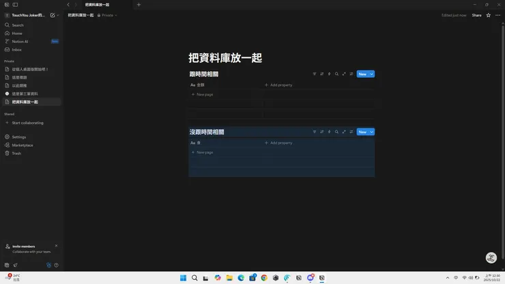The height and width of the screenshot is (284, 505).
Task: Open the New button arrow in 沒跟時間相關
Action: [x=371, y=132]
